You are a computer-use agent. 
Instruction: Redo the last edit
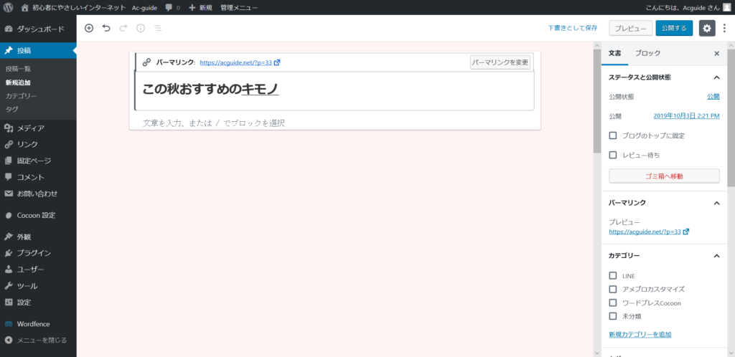point(123,28)
